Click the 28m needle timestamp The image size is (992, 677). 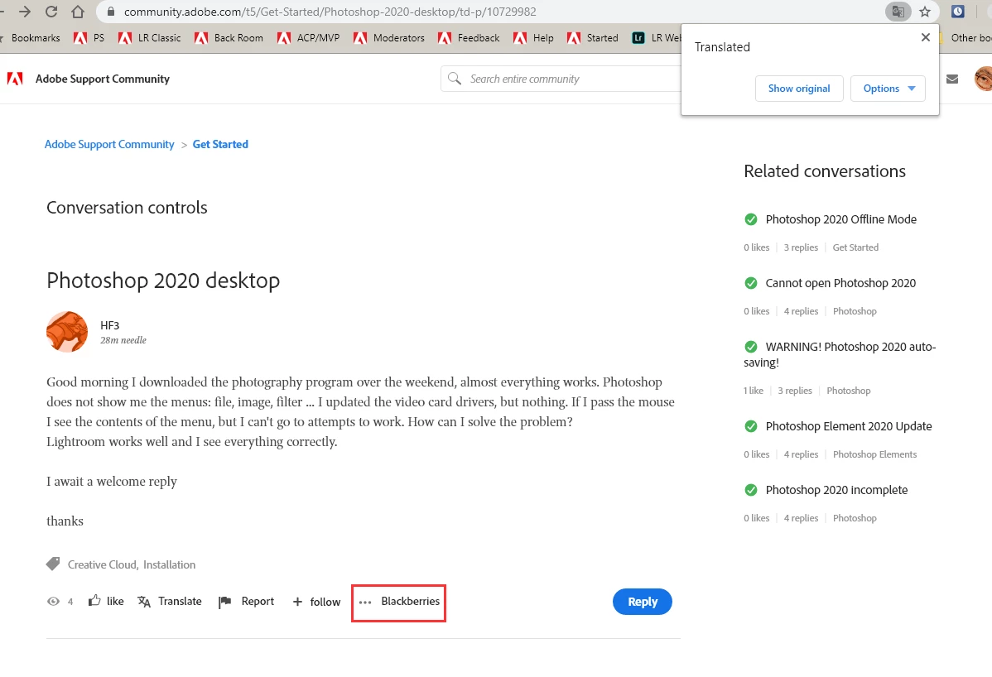[x=123, y=340]
